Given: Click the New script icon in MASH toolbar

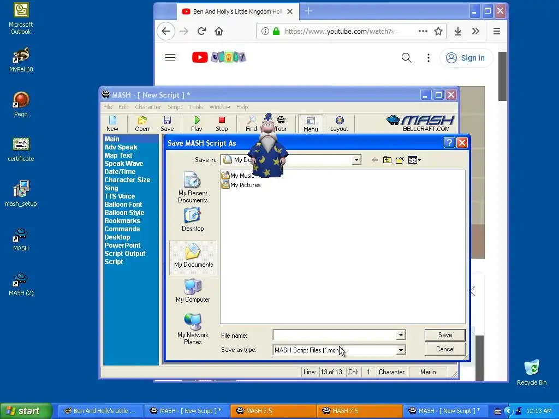Looking at the screenshot, I should click(x=112, y=124).
